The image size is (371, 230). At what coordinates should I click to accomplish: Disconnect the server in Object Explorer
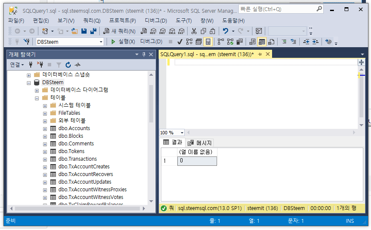40,65
